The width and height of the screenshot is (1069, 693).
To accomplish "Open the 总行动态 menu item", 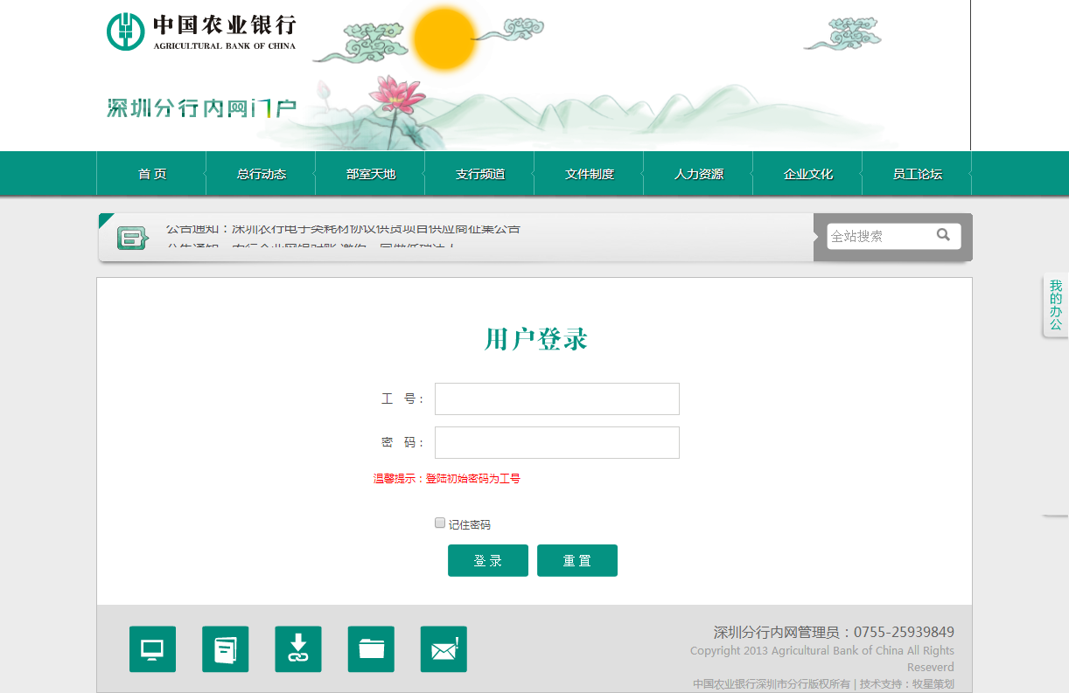I will click(x=261, y=174).
